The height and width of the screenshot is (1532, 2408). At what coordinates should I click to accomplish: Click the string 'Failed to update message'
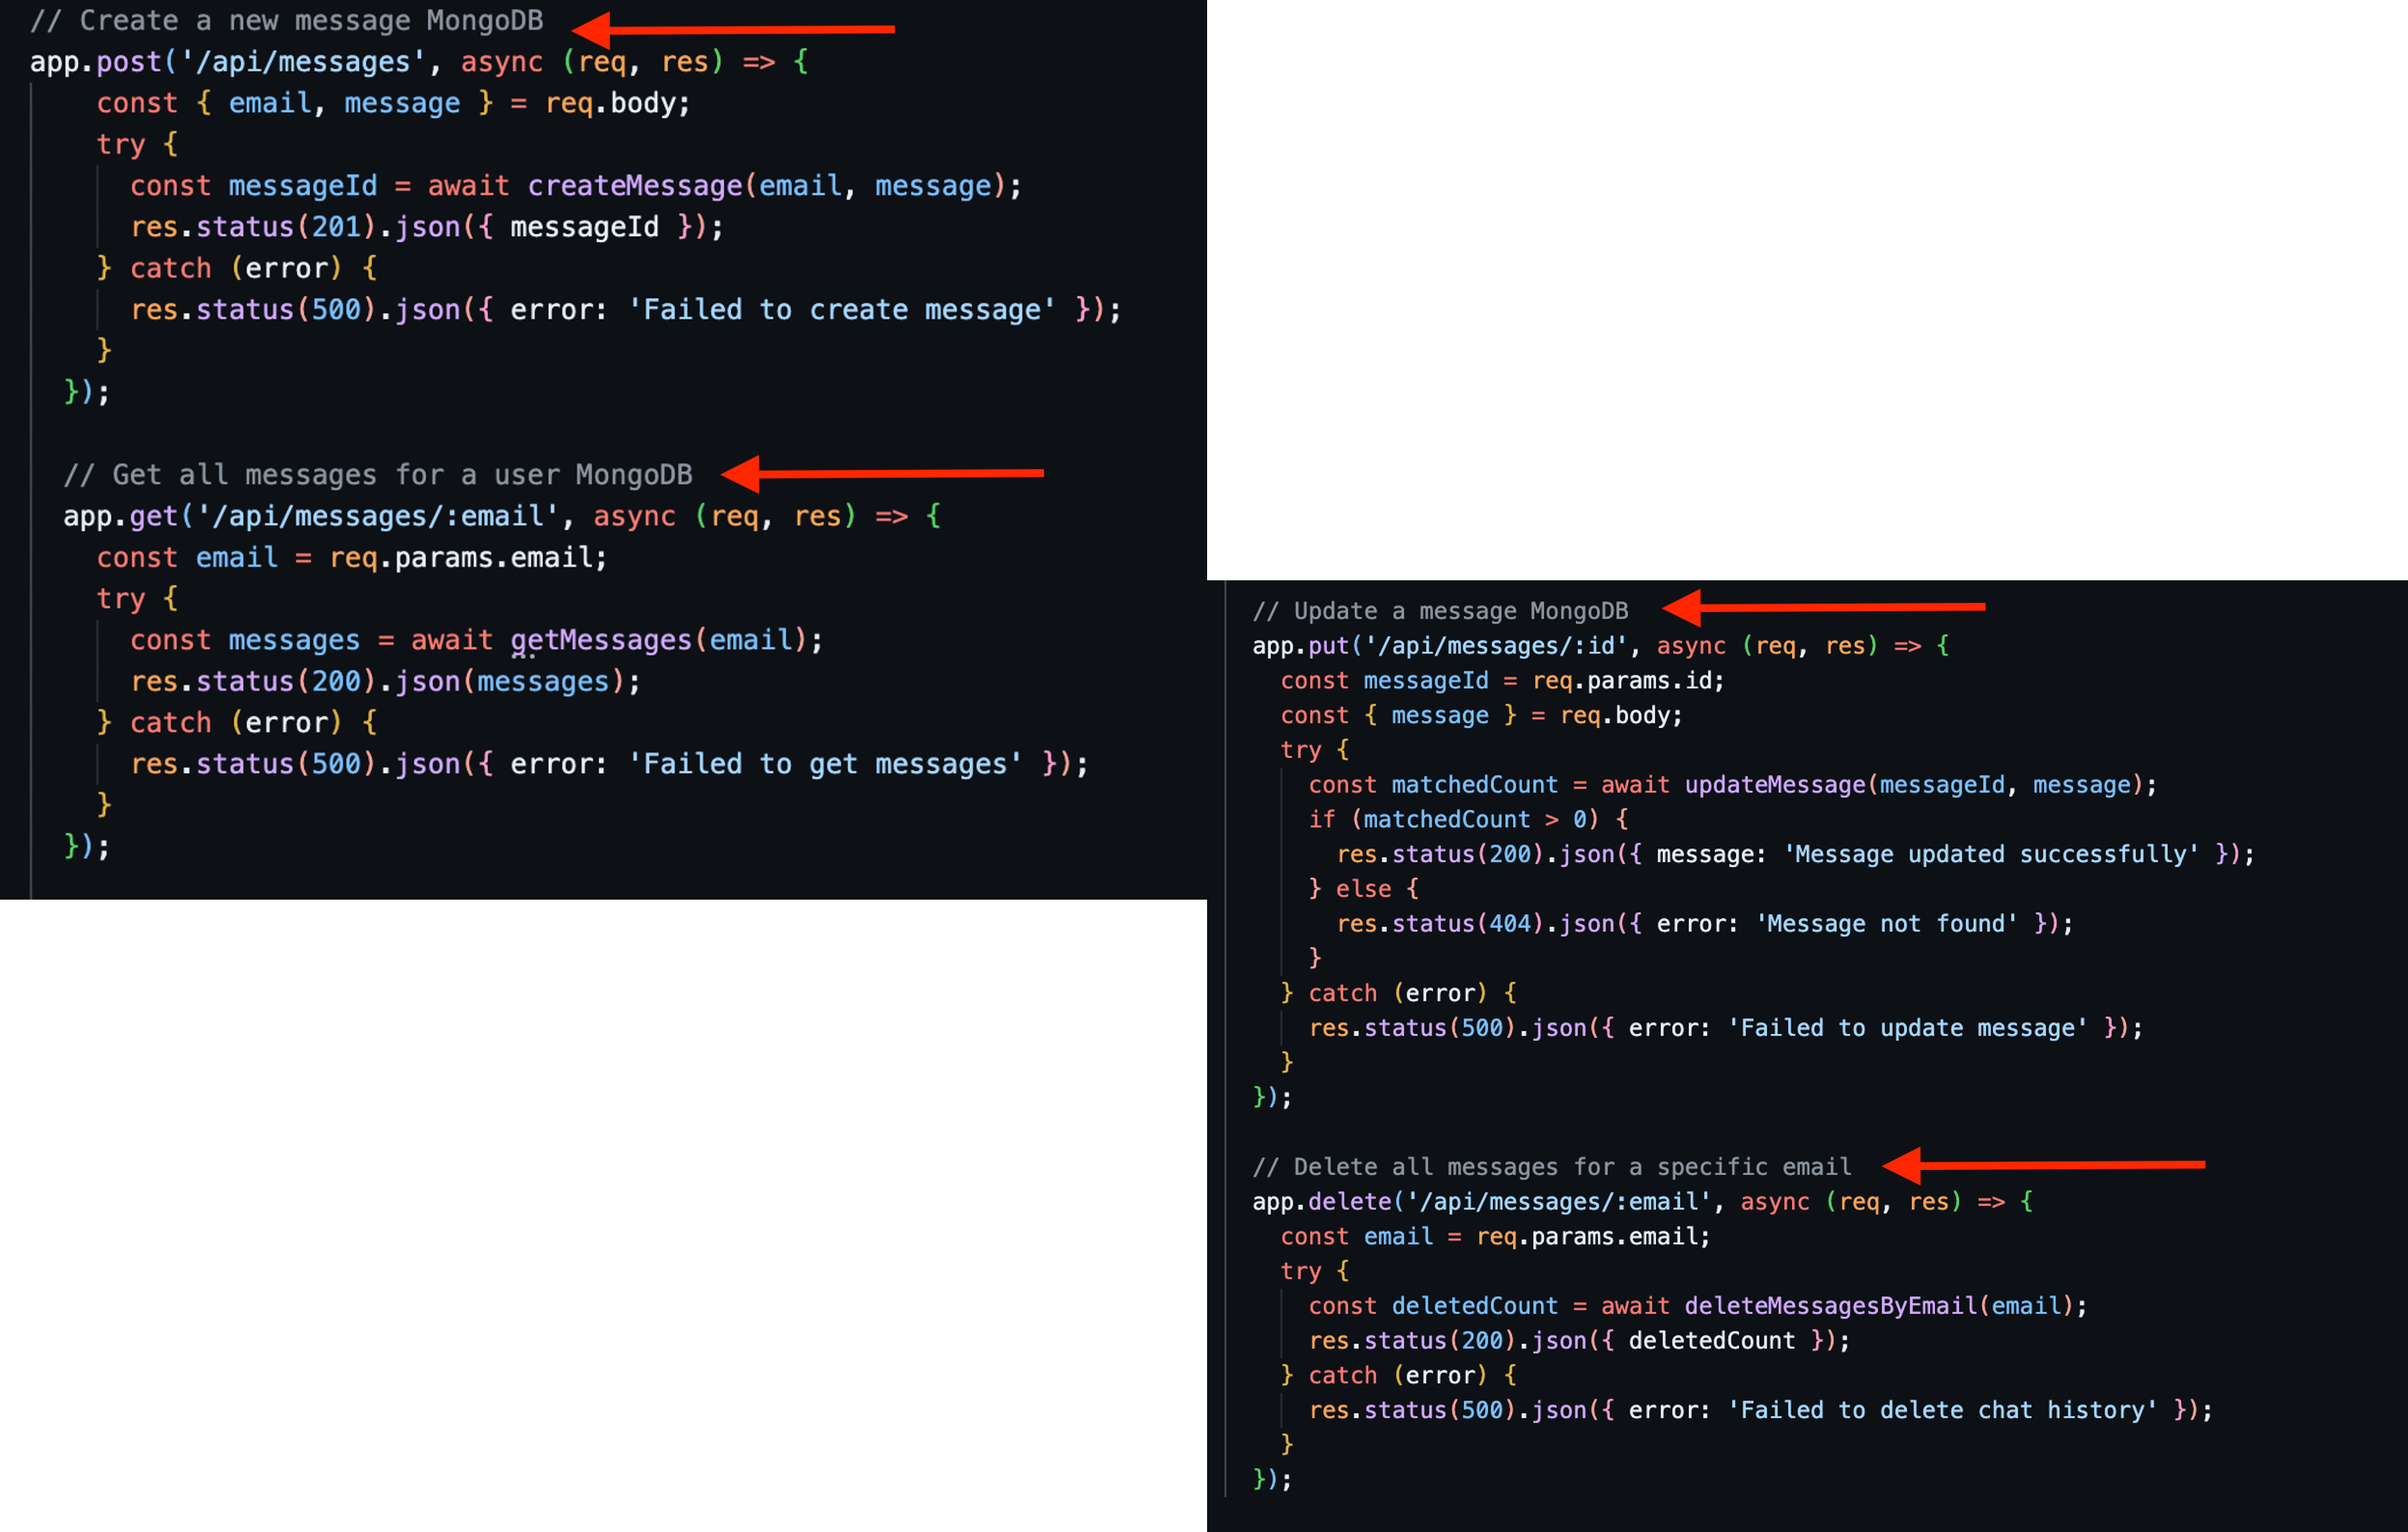(x=1907, y=1028)
